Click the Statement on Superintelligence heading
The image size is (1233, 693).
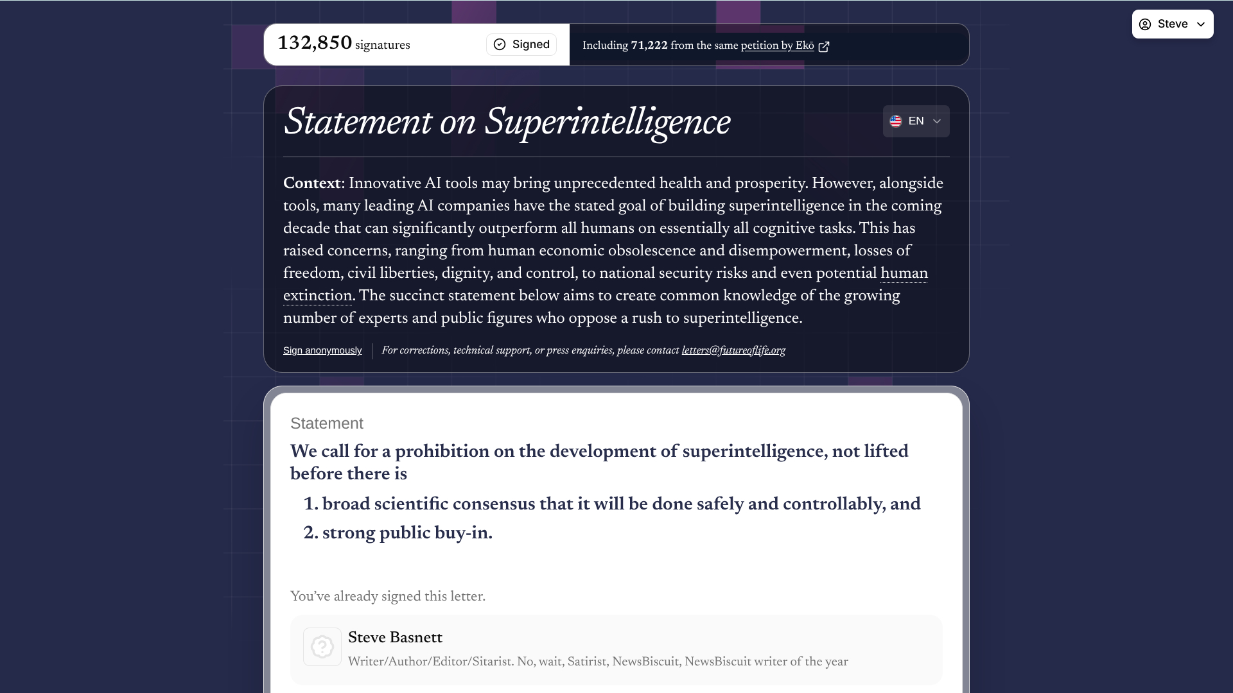click(507, 122)
